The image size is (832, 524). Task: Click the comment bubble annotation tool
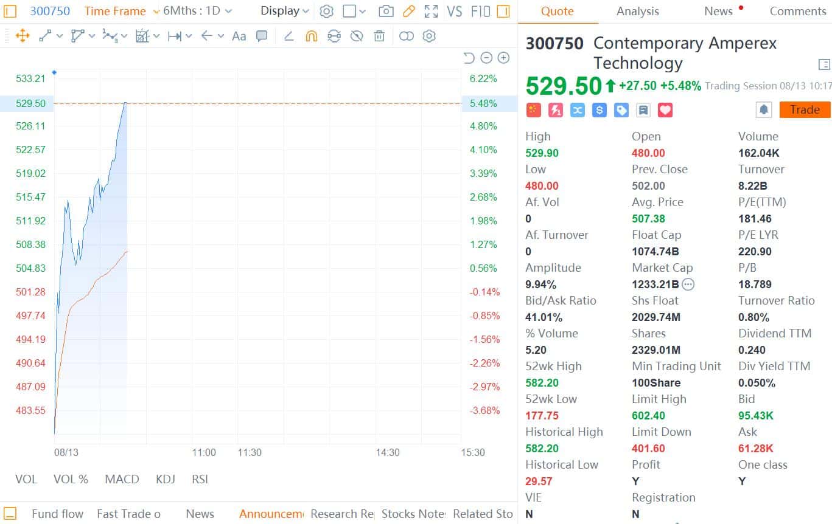262,36
